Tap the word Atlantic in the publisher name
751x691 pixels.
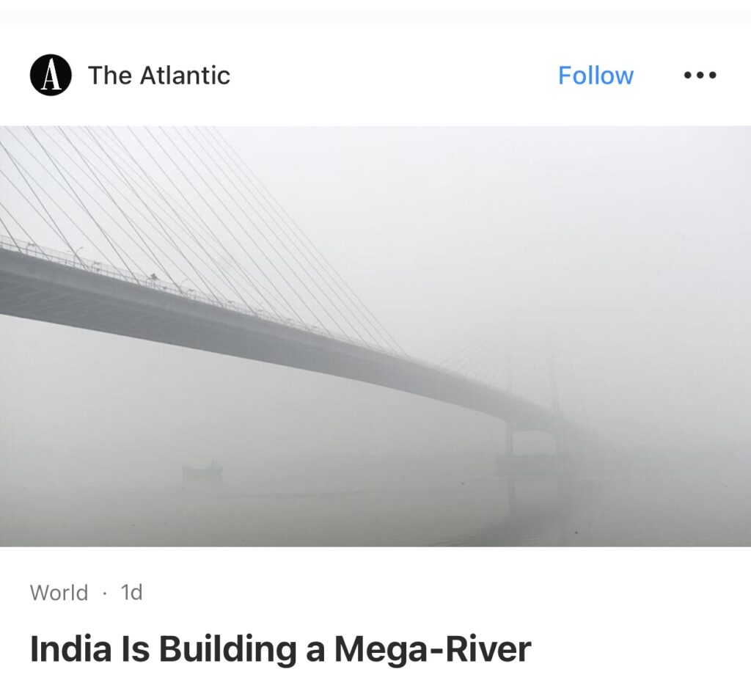(x=185, y=76)
